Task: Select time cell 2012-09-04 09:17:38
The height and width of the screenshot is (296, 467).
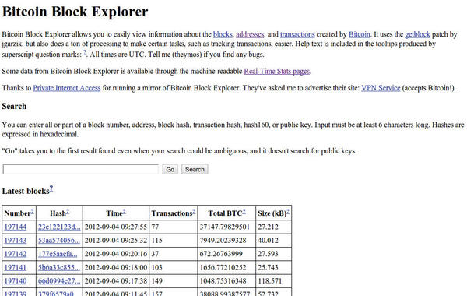Action: coord(116,280)
